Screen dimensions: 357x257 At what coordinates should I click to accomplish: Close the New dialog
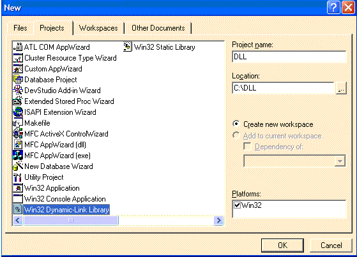tap(348, 8)
